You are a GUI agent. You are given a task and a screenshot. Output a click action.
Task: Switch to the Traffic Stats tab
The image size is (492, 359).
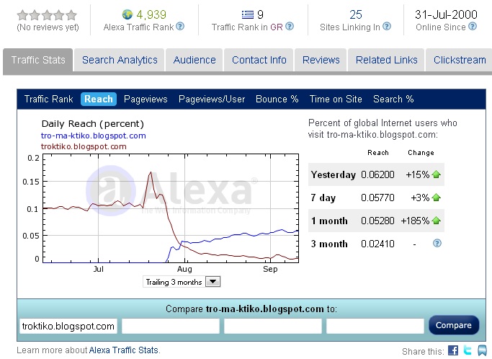pos(38,60)
